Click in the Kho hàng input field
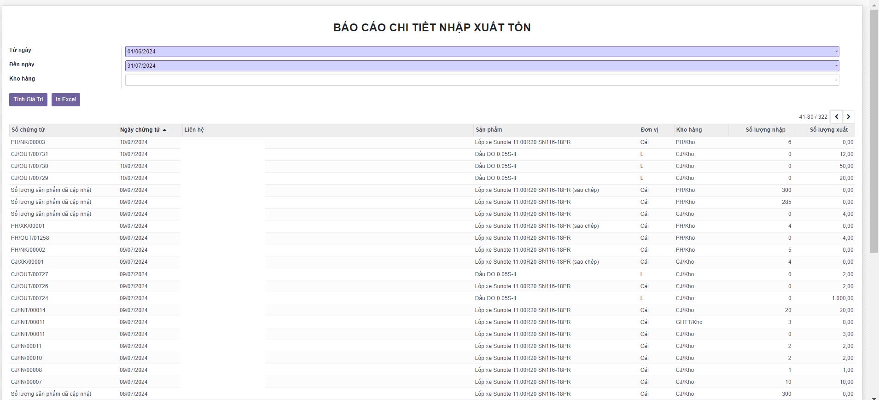This screenshot has height=400, width=879. (479, 80)
